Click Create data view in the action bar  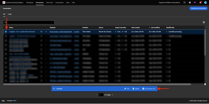[149, 89]
